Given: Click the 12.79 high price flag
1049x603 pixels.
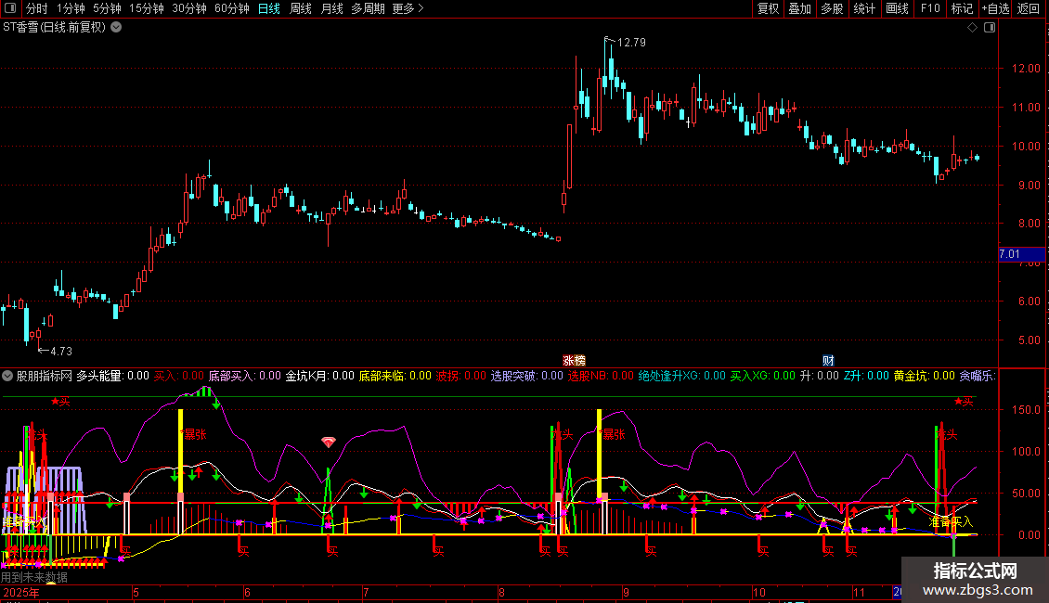Looking at the screenshot, I should [x=630, y=42].
